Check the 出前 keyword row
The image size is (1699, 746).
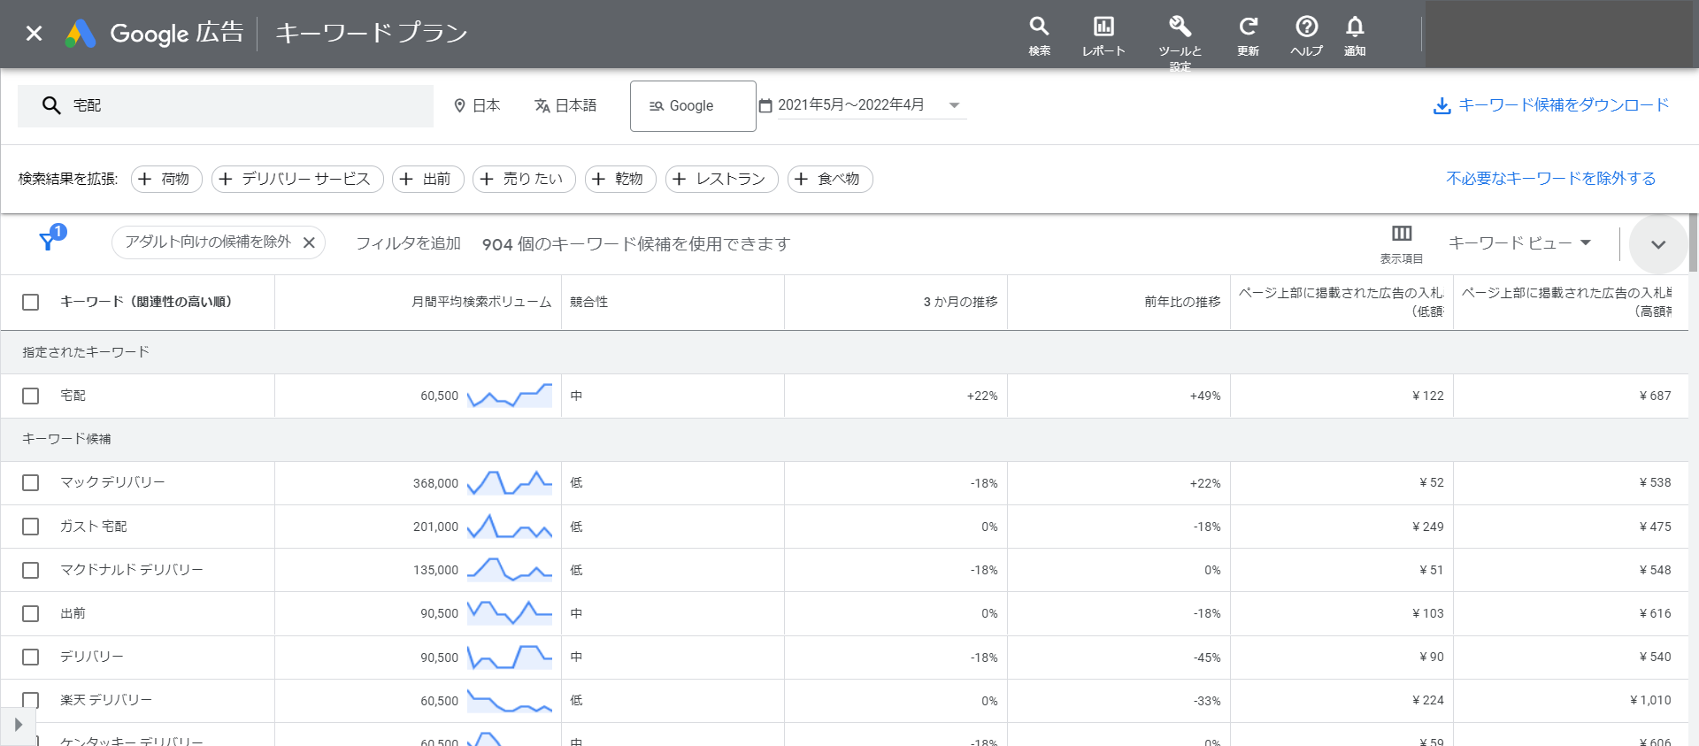(x=31, y=613)
